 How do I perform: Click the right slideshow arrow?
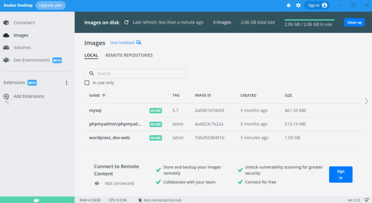[x=366, y=101]
